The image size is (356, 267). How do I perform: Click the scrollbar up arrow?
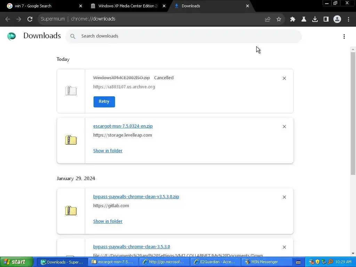click(353, 49)
